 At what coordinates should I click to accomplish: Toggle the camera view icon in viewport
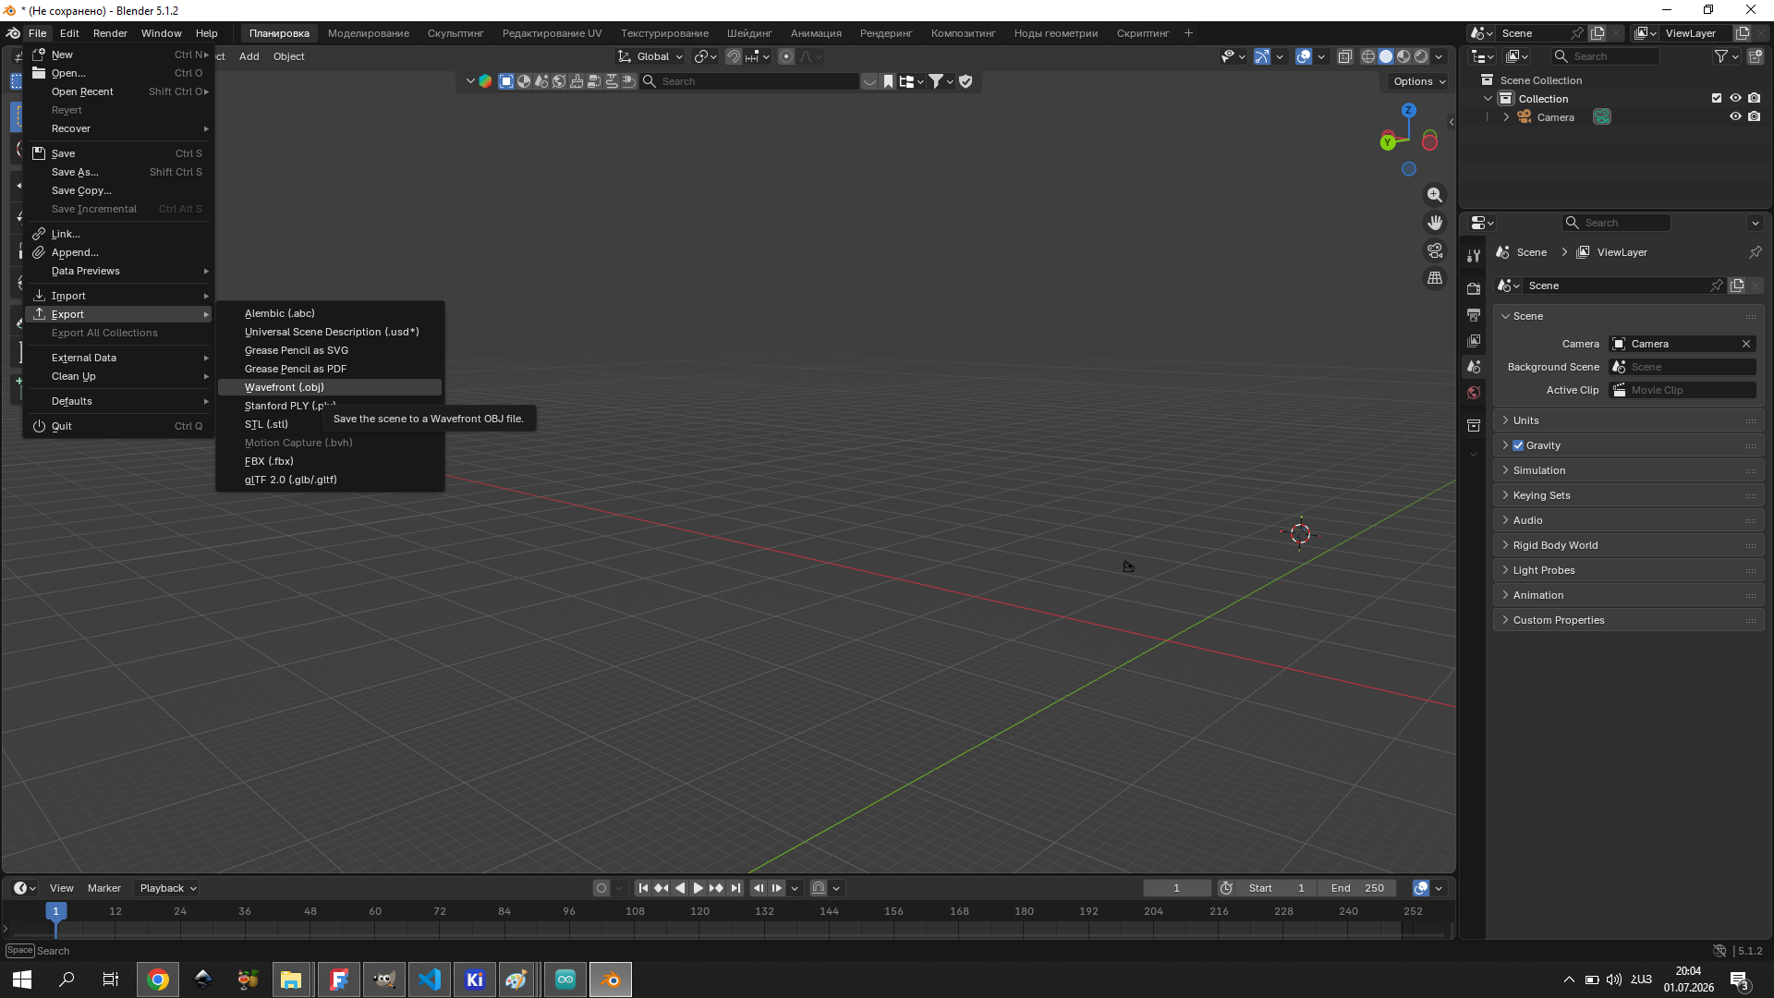point(1435,250)
